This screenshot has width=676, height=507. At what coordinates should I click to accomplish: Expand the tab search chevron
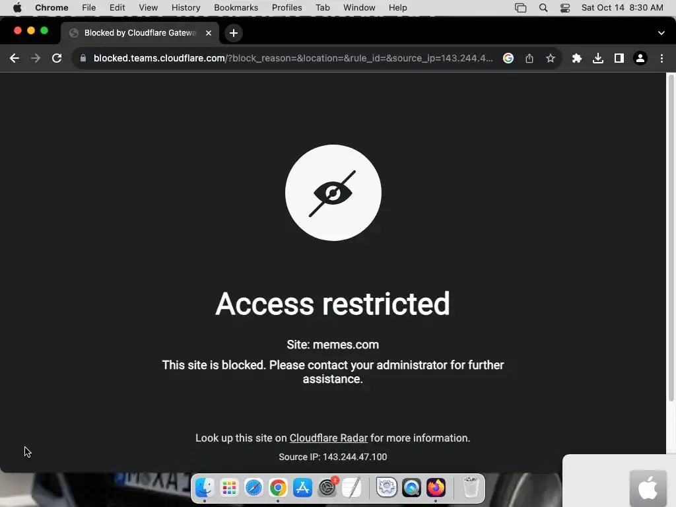coord(661,33)
